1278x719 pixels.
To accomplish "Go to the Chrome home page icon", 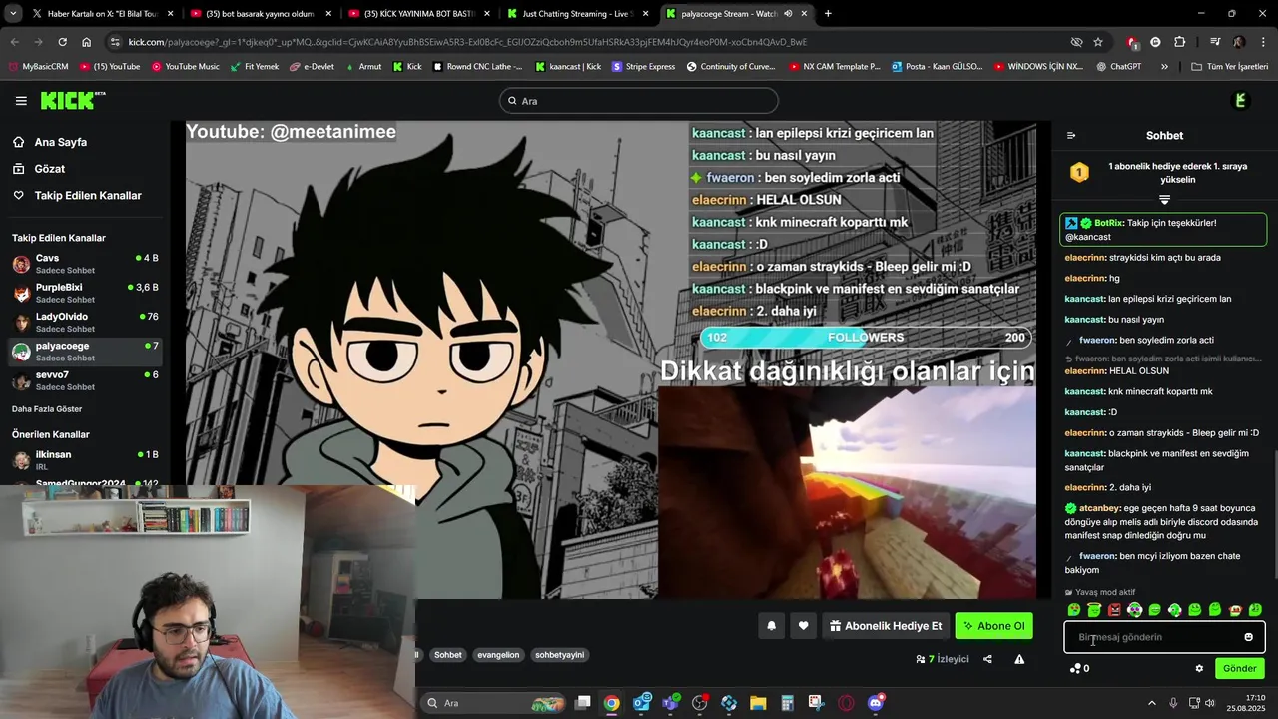I will coord(87,42).
